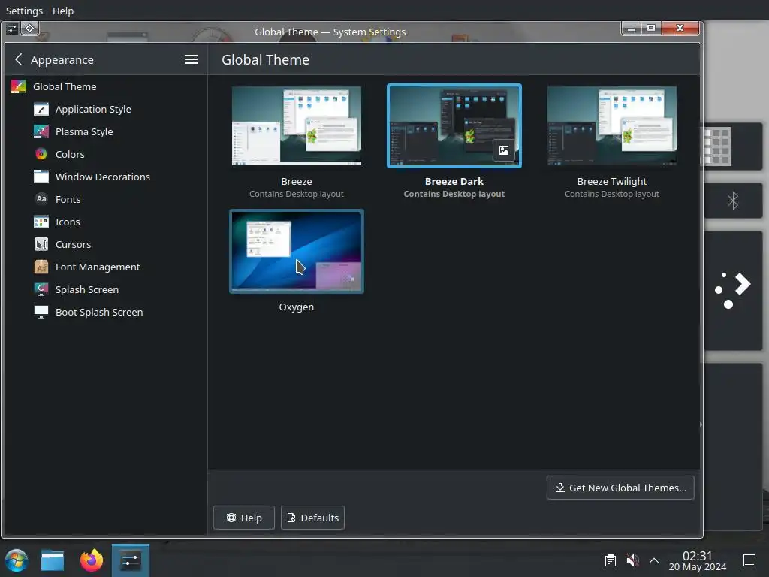Select the Breeze theme thumbnail
The image size is (769, 577).
296,125
